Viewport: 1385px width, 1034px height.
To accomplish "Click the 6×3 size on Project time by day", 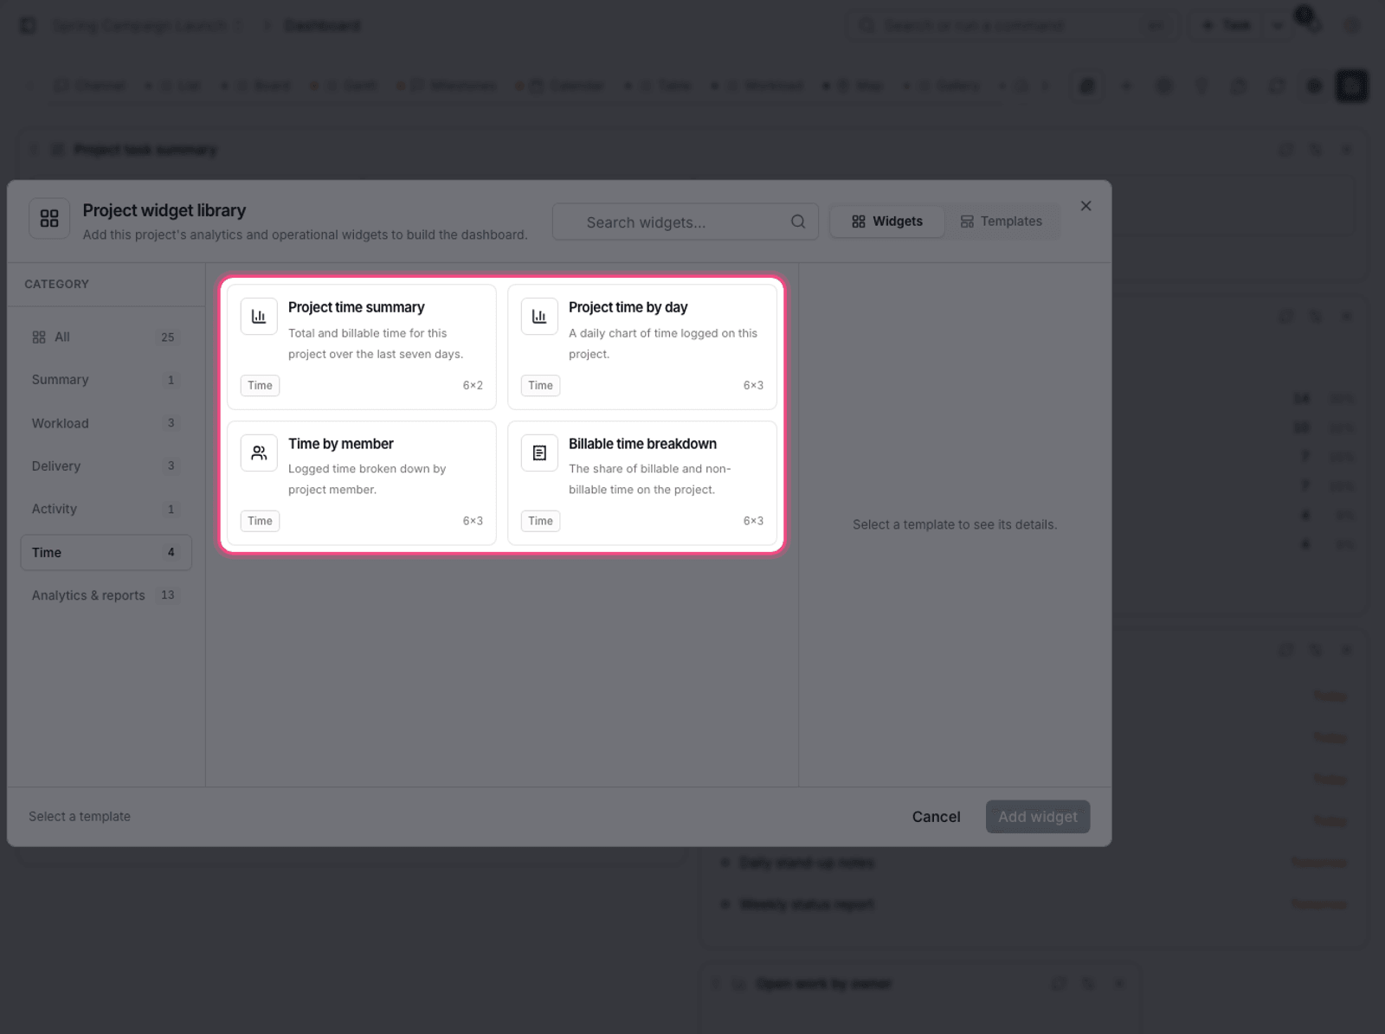I will point(753,385).
